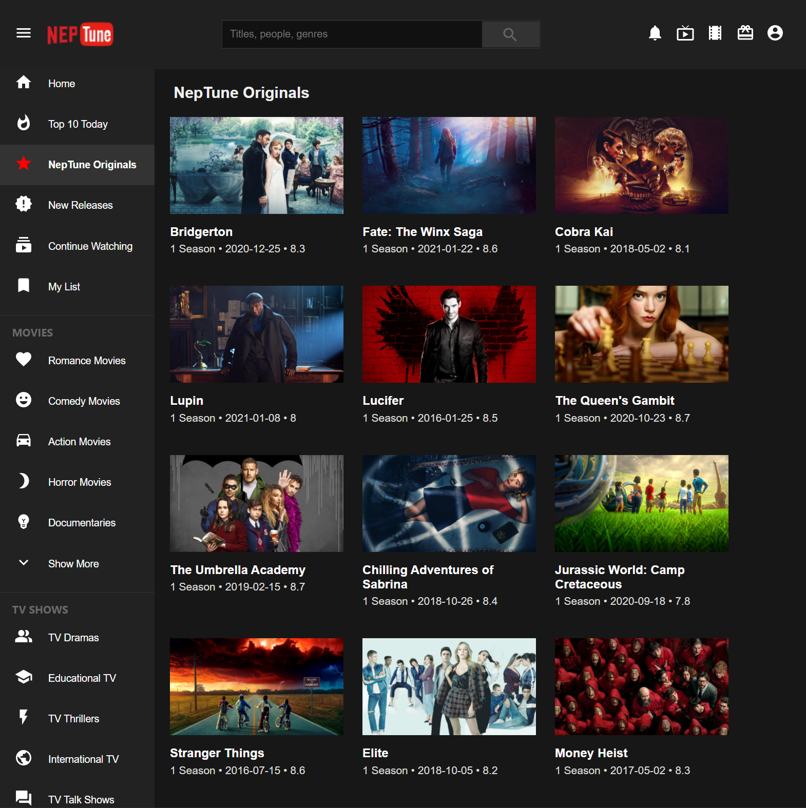
Task: Open TV Talk Shows category link
Action: (x=81, y=800)
